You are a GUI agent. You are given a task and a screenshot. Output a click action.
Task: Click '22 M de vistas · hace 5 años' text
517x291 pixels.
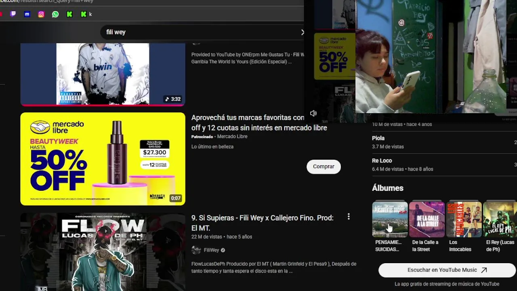click(221, 237)
